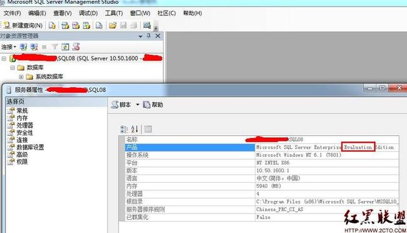
Task: Click the stop square icon in Object Explorer
Action: pos(44,47)
